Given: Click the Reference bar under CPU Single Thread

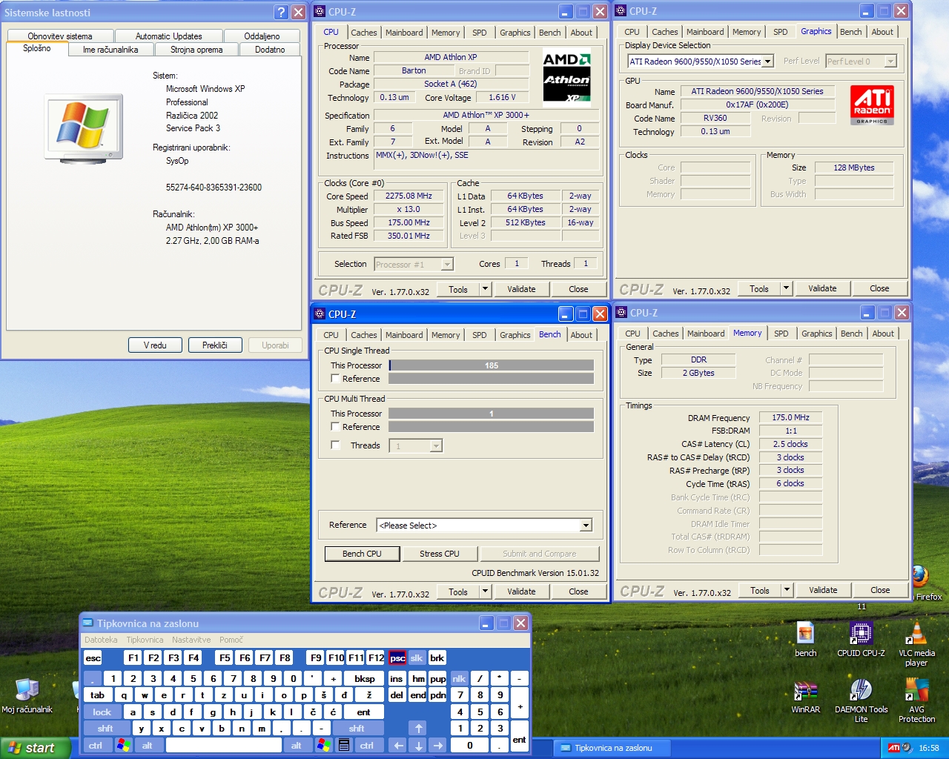Looking at the screenshot, I should 491,379.
